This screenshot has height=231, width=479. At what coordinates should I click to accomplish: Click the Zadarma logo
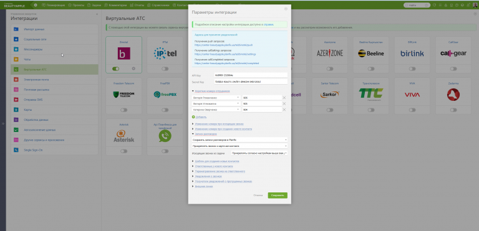coord(453,95)
